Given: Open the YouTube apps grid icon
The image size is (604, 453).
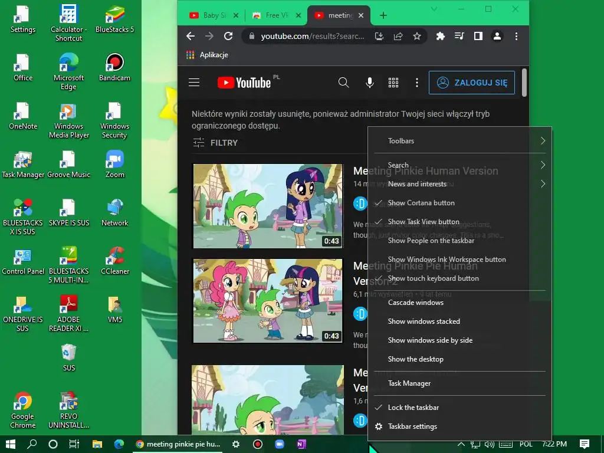Looking at the screenshot, I should (393, 83).
